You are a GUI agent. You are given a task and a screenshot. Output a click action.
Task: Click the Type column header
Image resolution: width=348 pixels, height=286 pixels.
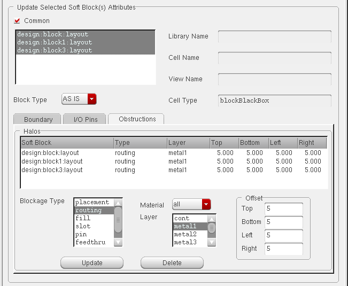pyautogui.click(x=139, y=143)
